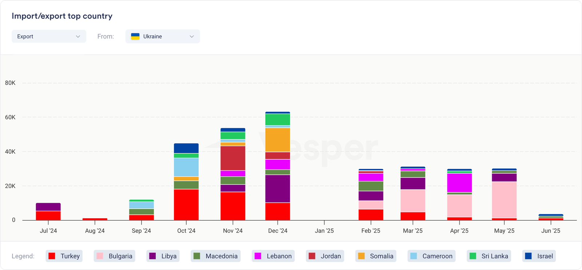Click the Macedonia green legend swatch
Viewport: 582px width, 270px height.
click(197, 256)
